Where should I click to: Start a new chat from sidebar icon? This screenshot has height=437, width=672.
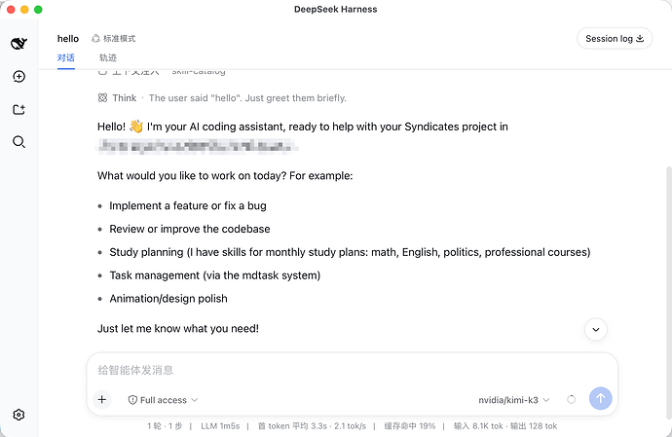(19, 77)
